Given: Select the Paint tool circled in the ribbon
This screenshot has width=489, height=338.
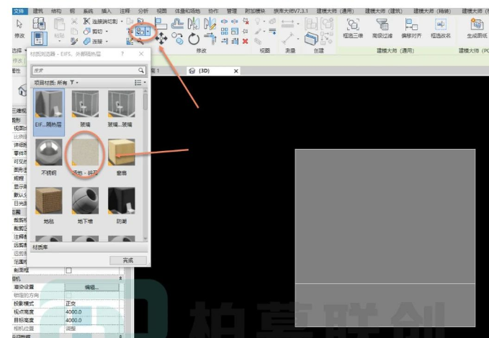Looking at the screenshot, I should (140, 31).
